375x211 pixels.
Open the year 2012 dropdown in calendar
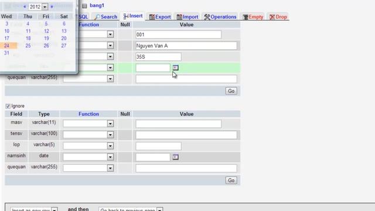point(38,6)
